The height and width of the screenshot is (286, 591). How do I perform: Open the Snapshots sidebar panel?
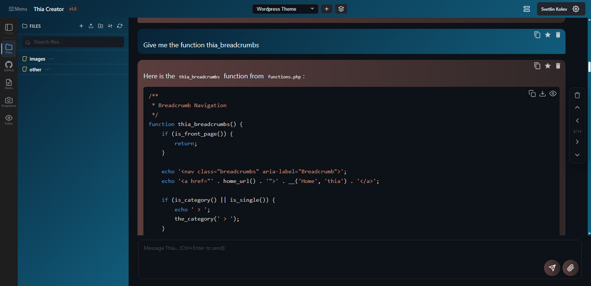9,102
